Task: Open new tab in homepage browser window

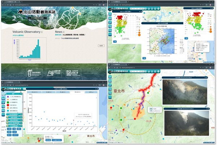Action: point(22,2)
